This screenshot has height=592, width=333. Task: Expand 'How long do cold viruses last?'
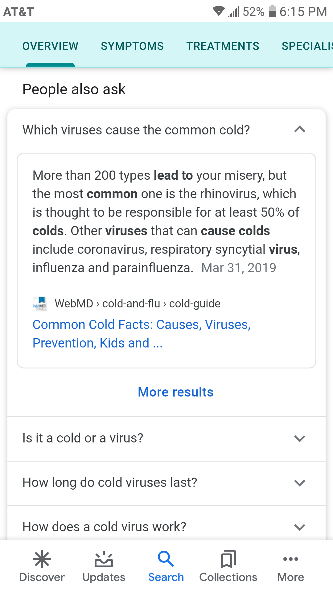[x=299, y=483]
